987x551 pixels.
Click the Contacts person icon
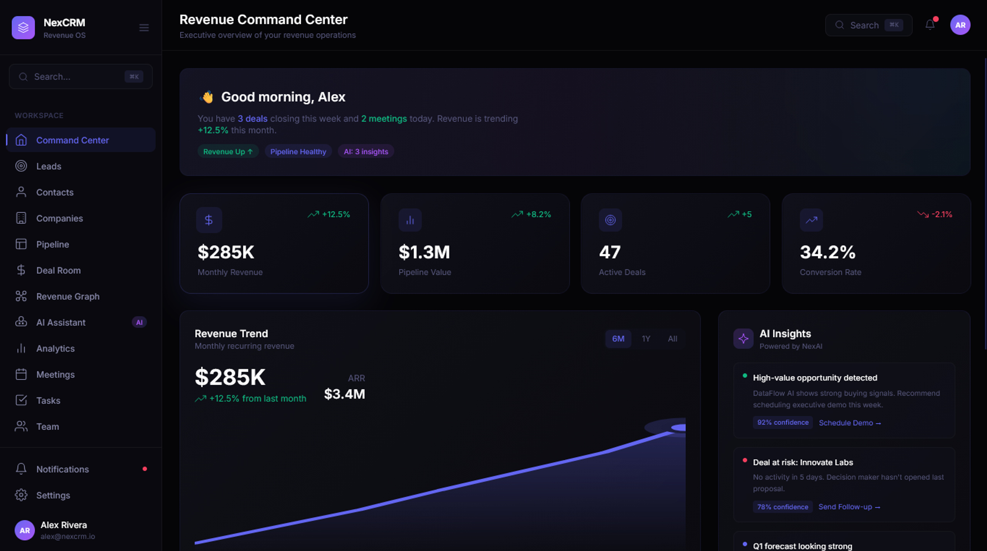click(21, 192)
